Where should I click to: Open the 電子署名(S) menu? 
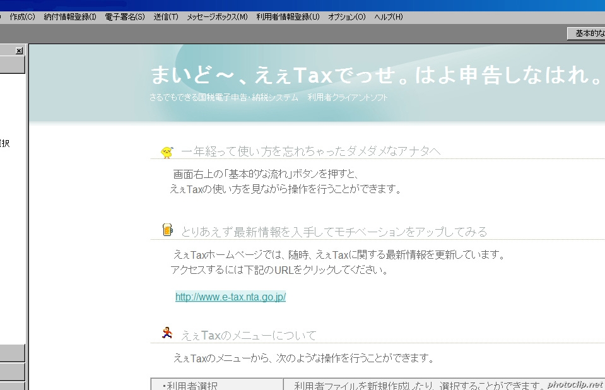pos(125,17)
